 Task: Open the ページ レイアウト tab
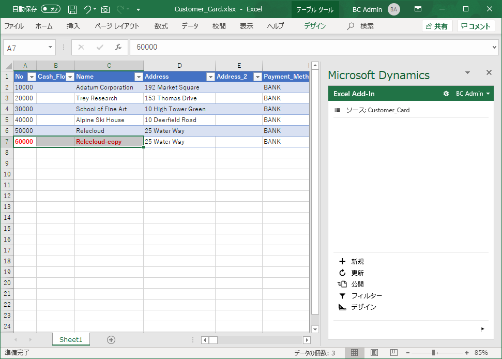pyautogui.click(x=117, y=26)
